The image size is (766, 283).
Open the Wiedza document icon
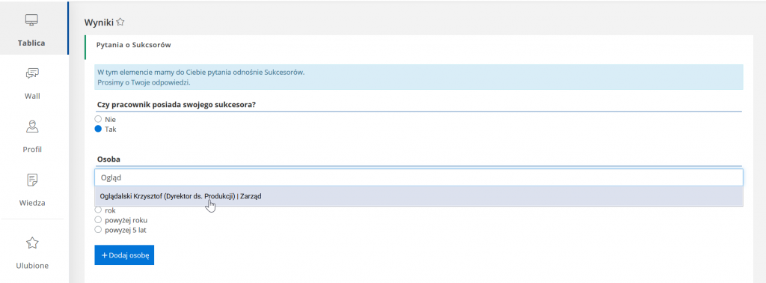[31, 180]
